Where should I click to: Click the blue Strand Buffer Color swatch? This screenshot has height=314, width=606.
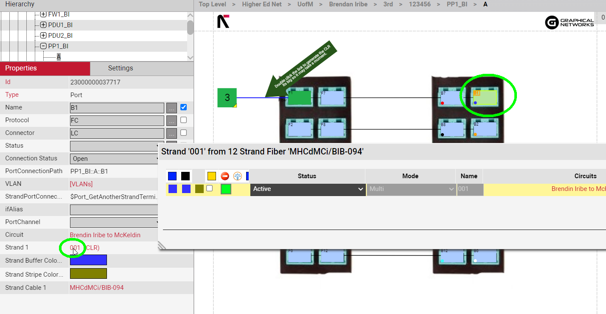coord(88,260)
